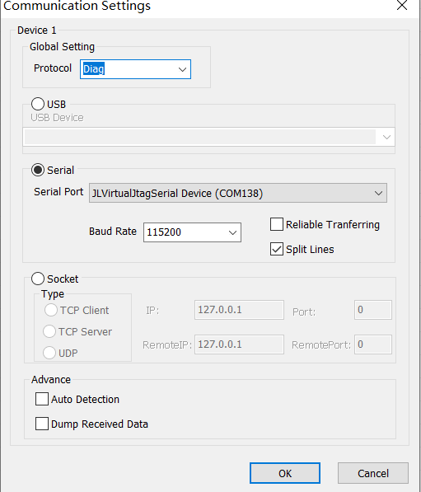421x492 pixels.
Task: Click the RemotePort input field
Action: pyautogui.click(x=373, y=344)
